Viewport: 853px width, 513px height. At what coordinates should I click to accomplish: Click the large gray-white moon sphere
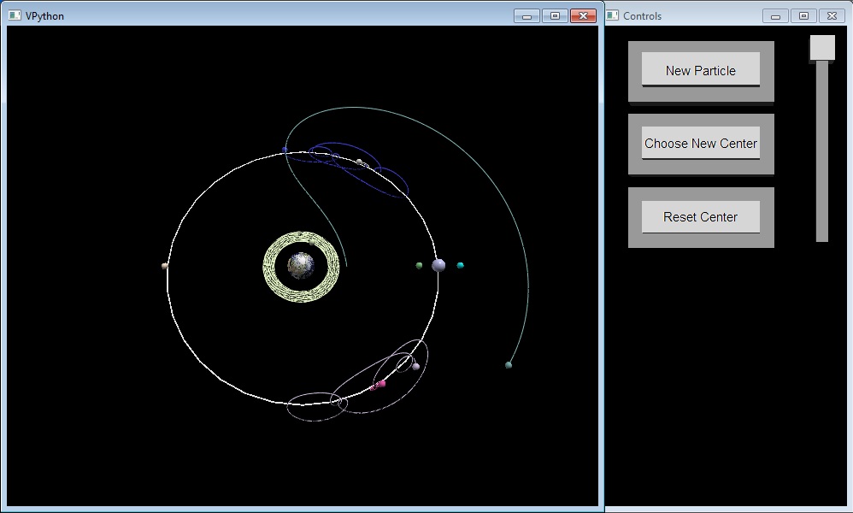click(438, 265)
